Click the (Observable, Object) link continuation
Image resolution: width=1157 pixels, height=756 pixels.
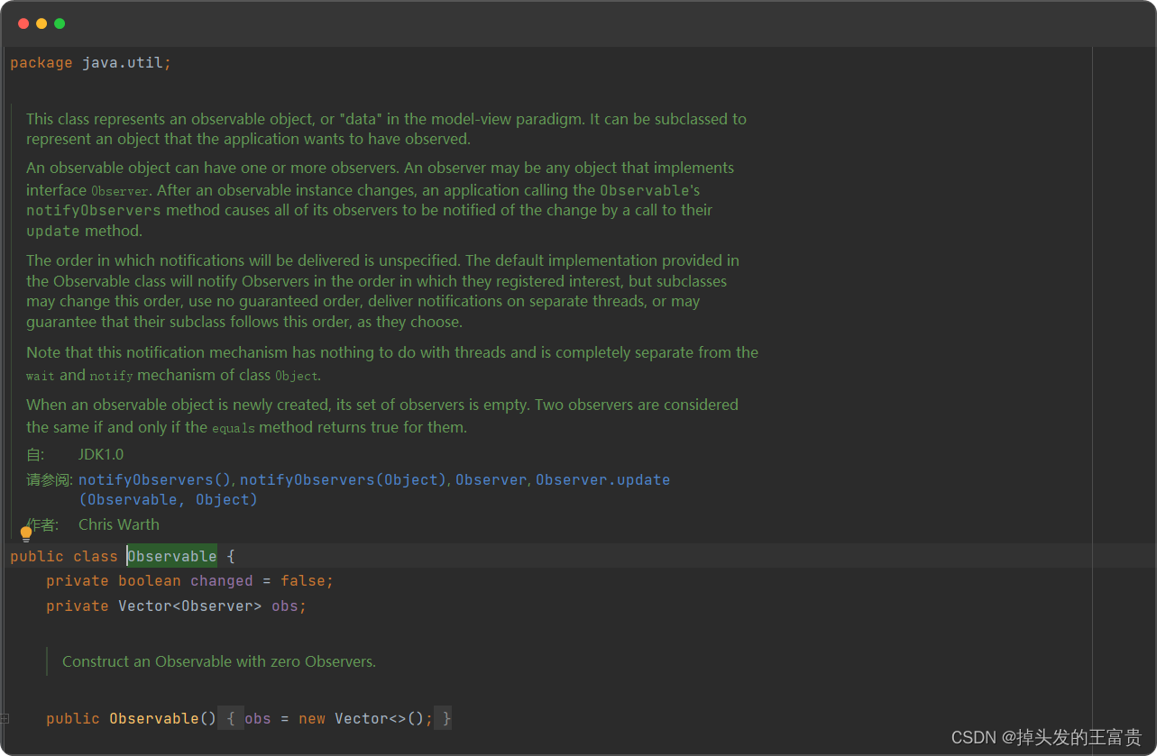pos(168,499)
